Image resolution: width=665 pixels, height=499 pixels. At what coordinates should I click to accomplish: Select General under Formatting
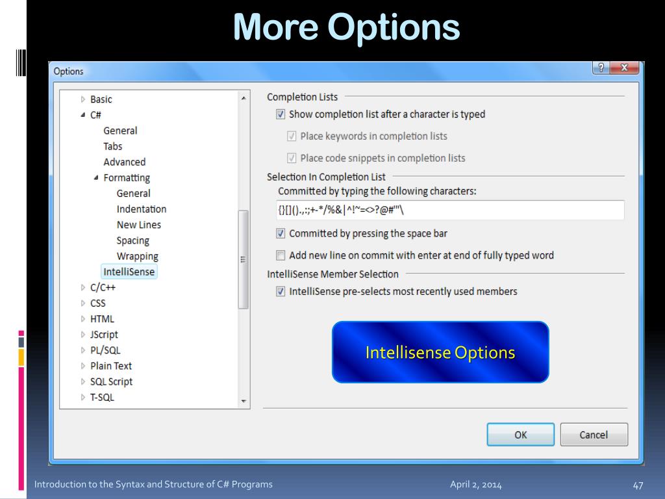click(134, 194)
